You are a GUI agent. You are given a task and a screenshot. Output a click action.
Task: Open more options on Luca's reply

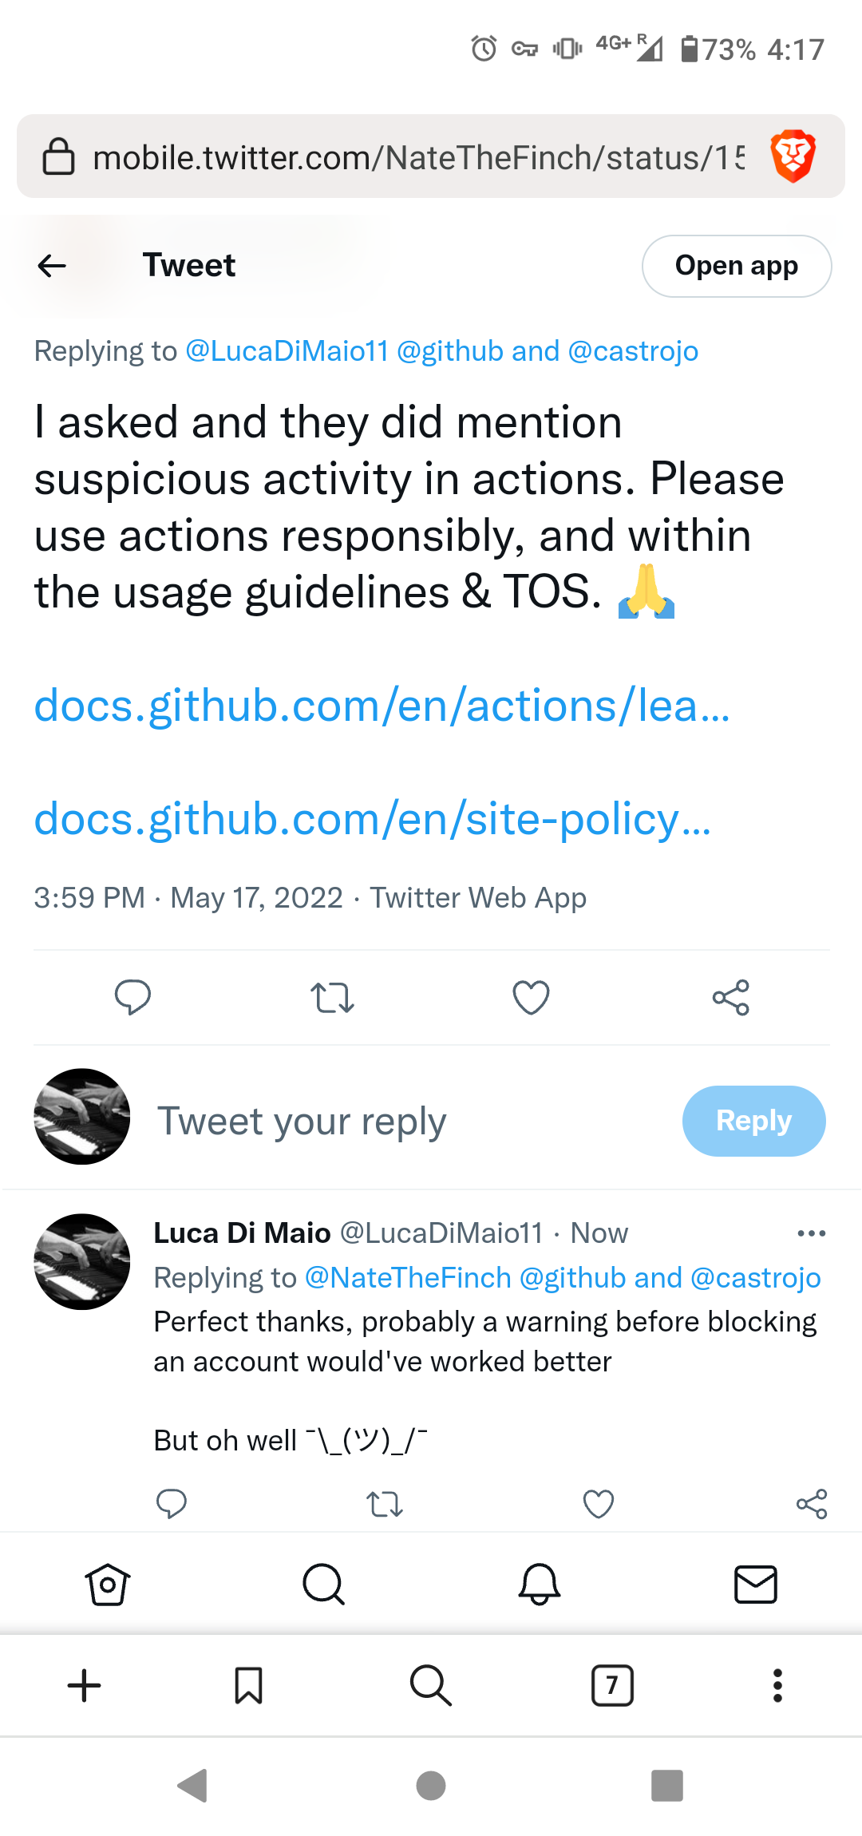click(x=811, y=1233)
